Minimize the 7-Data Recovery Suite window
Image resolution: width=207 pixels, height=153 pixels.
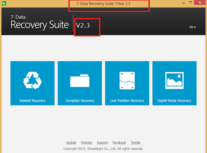click(x=184, y=3)
